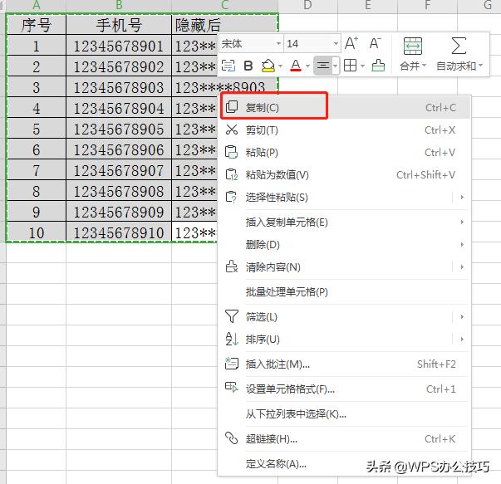The height and width of the screenshot is (484, 501).
Task: Click the AutoSum sigma icon
Action: coord(459,46)
